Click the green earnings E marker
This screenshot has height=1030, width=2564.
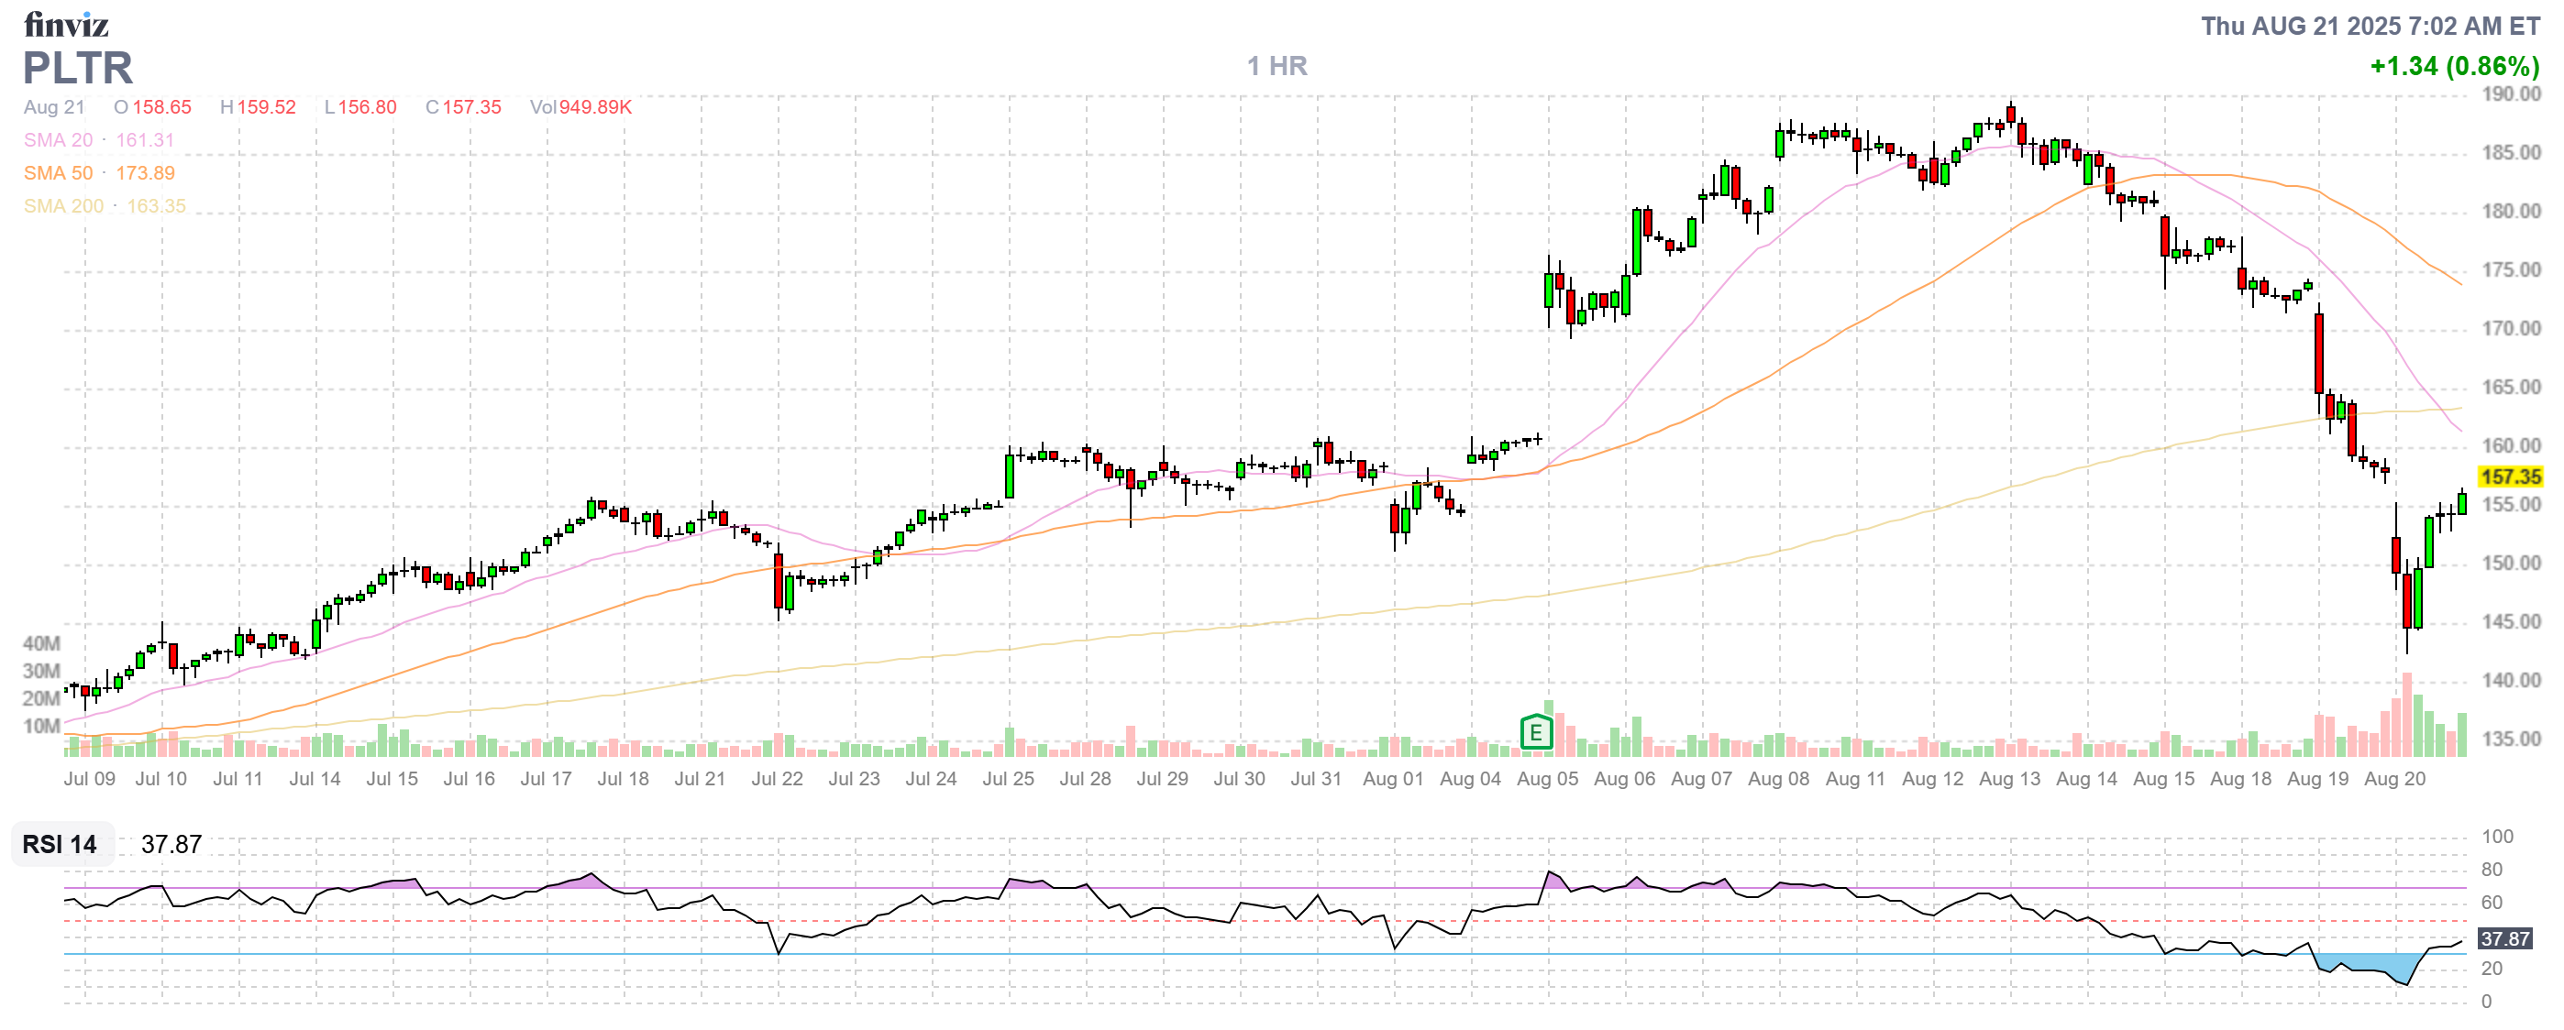(1536, 734)
